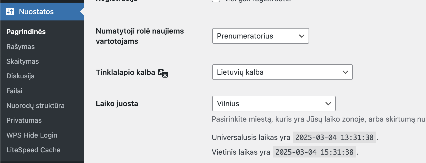Go to the Privatumas settings
Image resolution: width=426 pixels, height=163 pixels.
click(x=24, y=120)
